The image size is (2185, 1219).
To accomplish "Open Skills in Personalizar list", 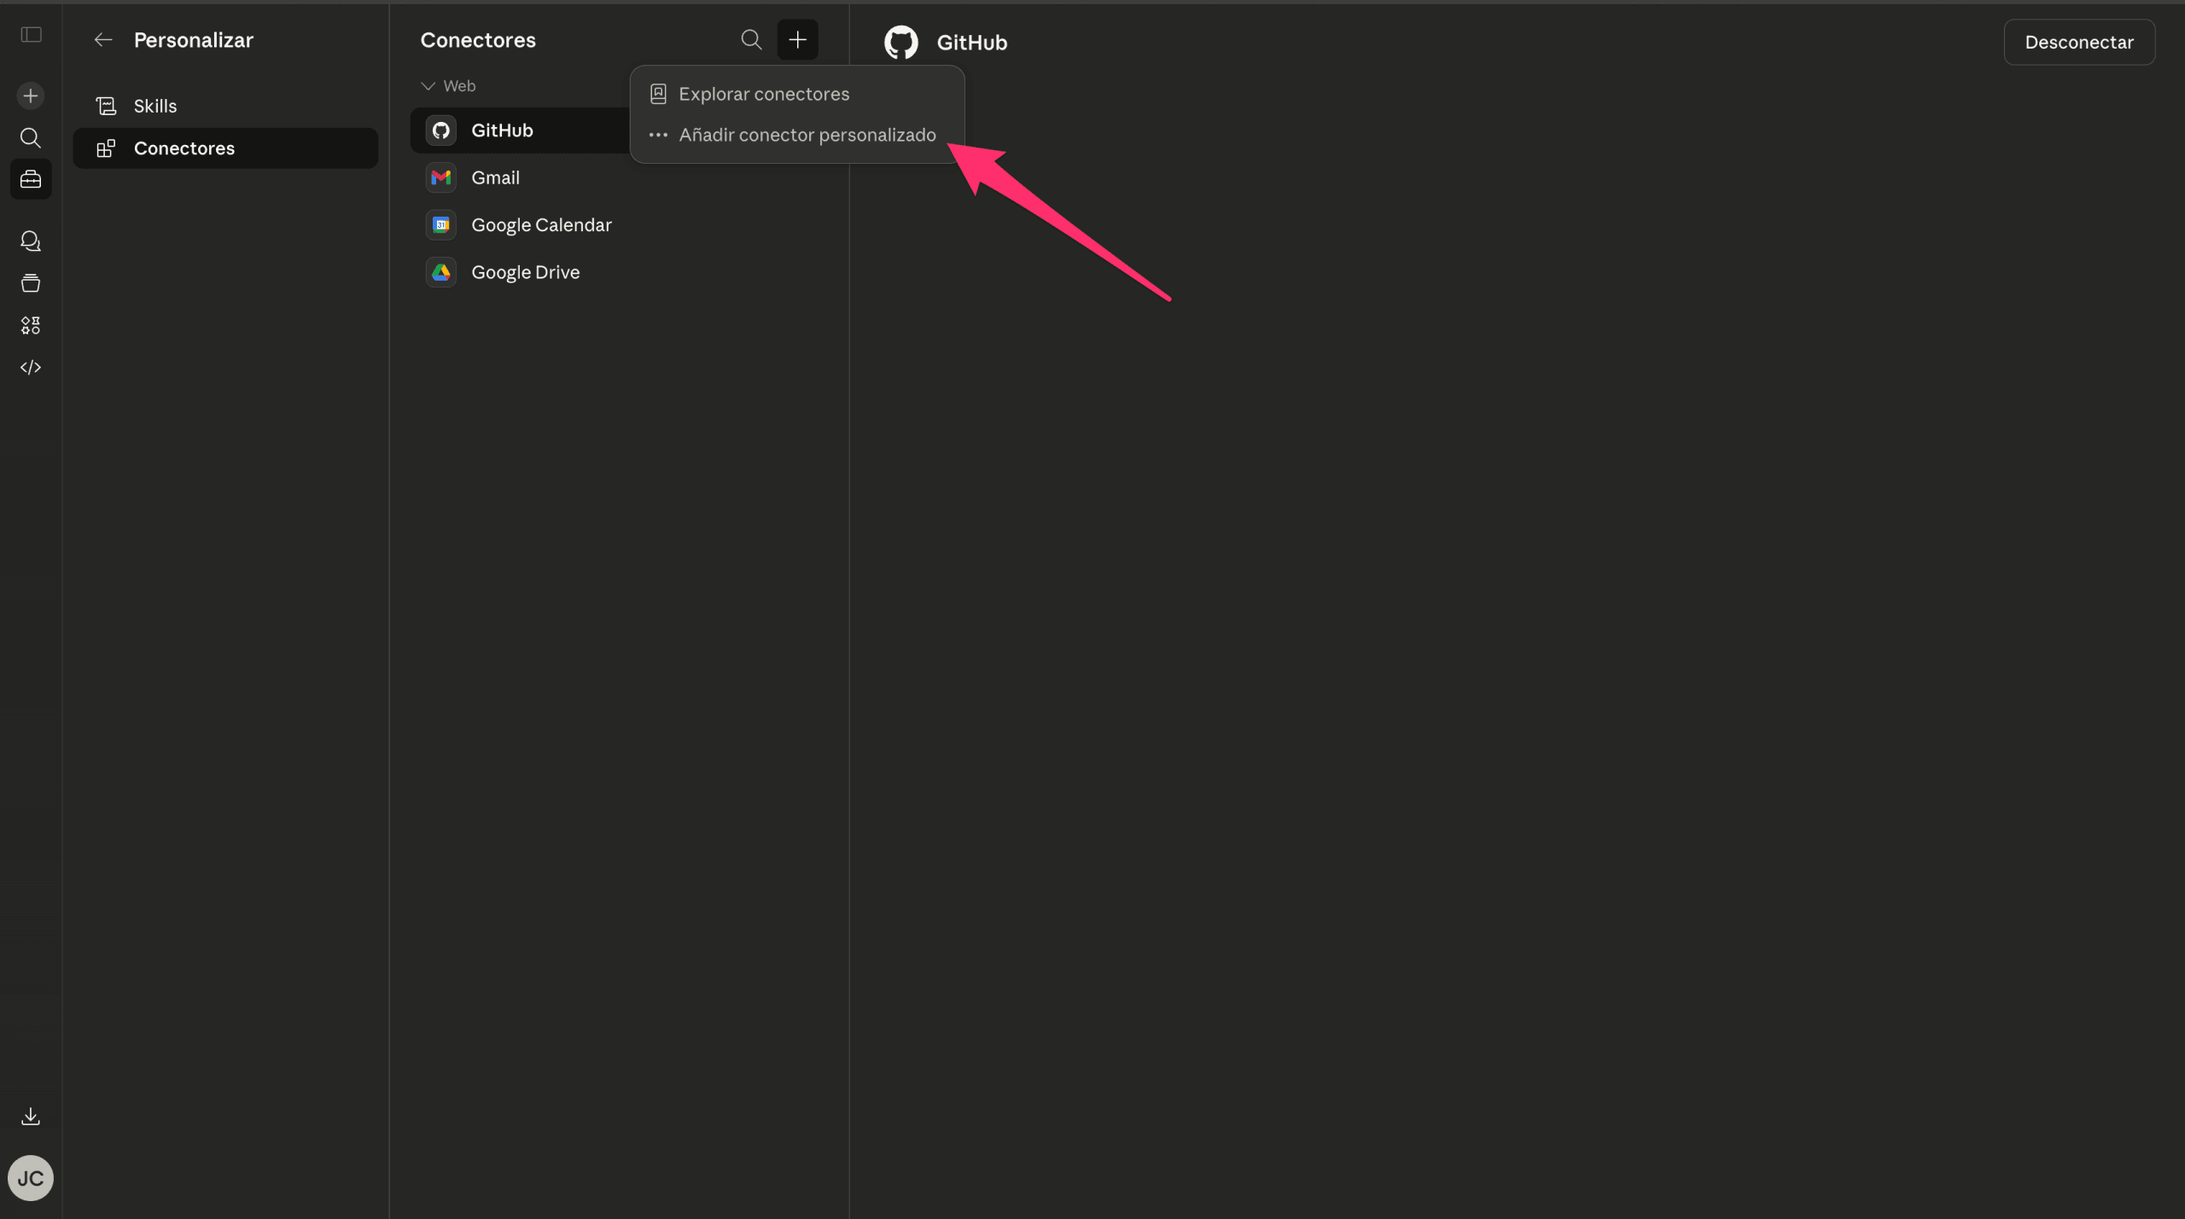I will (155, 107).
